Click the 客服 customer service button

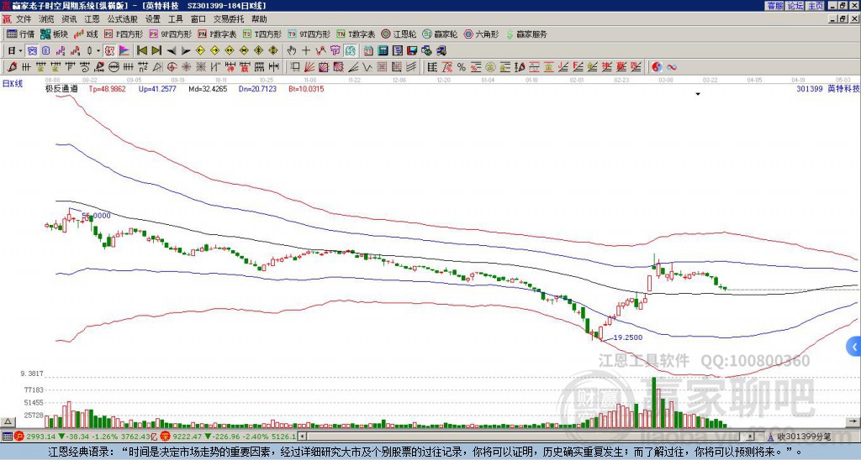coord(774,5)
